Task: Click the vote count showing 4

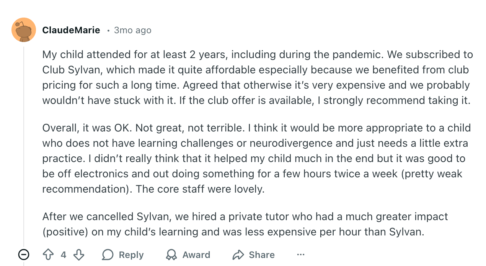Action: [x=63, y=255]
